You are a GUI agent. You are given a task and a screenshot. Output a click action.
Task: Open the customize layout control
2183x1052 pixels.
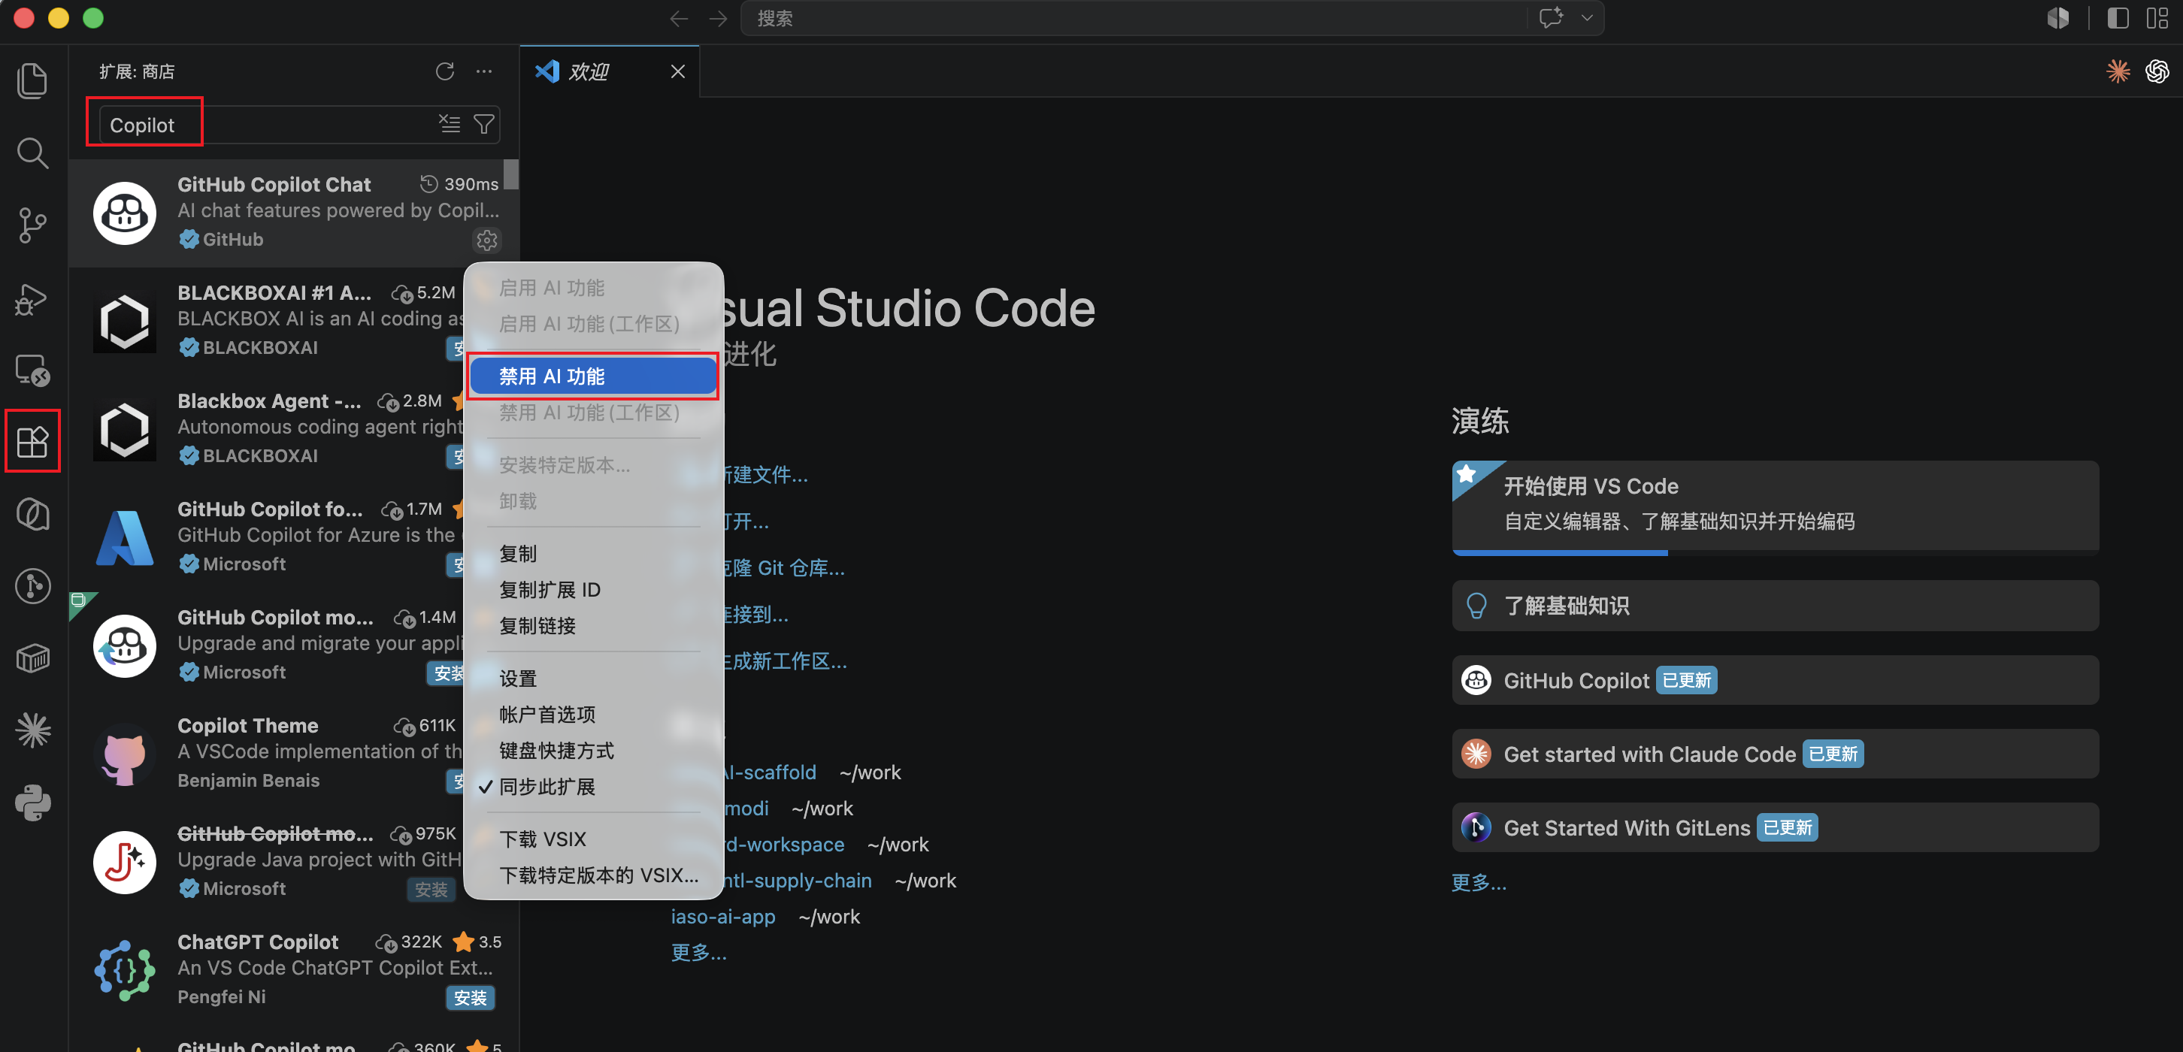[x=2157, y=19]
